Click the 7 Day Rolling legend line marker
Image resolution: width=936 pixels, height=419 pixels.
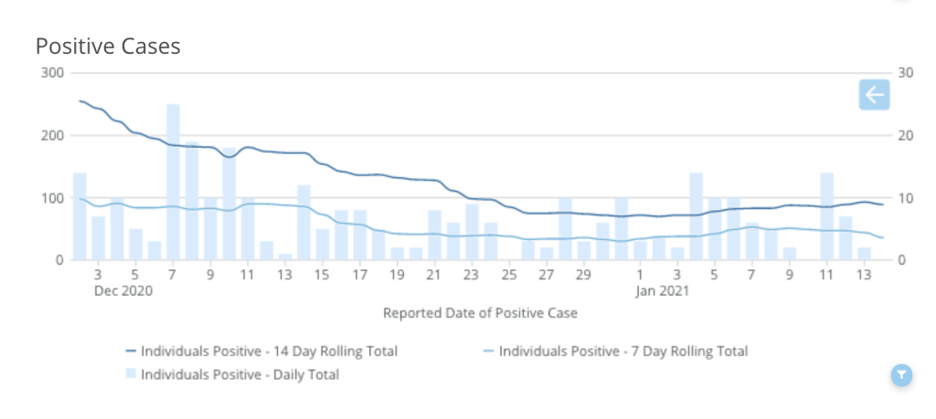(x=489, y=351)
